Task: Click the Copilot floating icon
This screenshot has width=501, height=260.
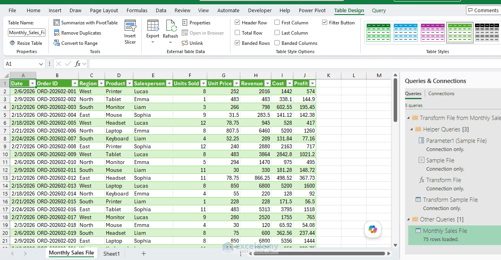Action: click(x=372, y=229)
